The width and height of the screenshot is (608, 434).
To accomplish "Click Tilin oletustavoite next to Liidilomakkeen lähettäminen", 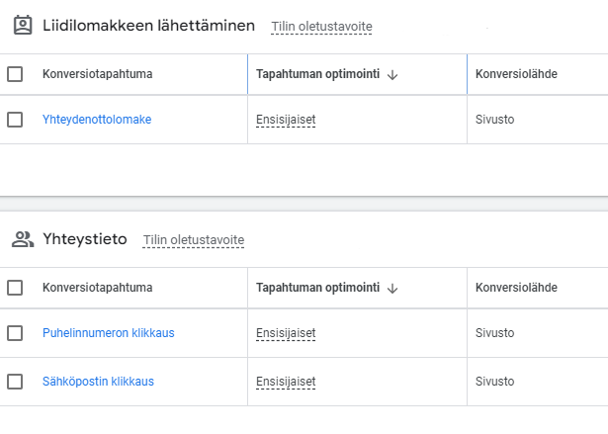I will tap(321, 27).
